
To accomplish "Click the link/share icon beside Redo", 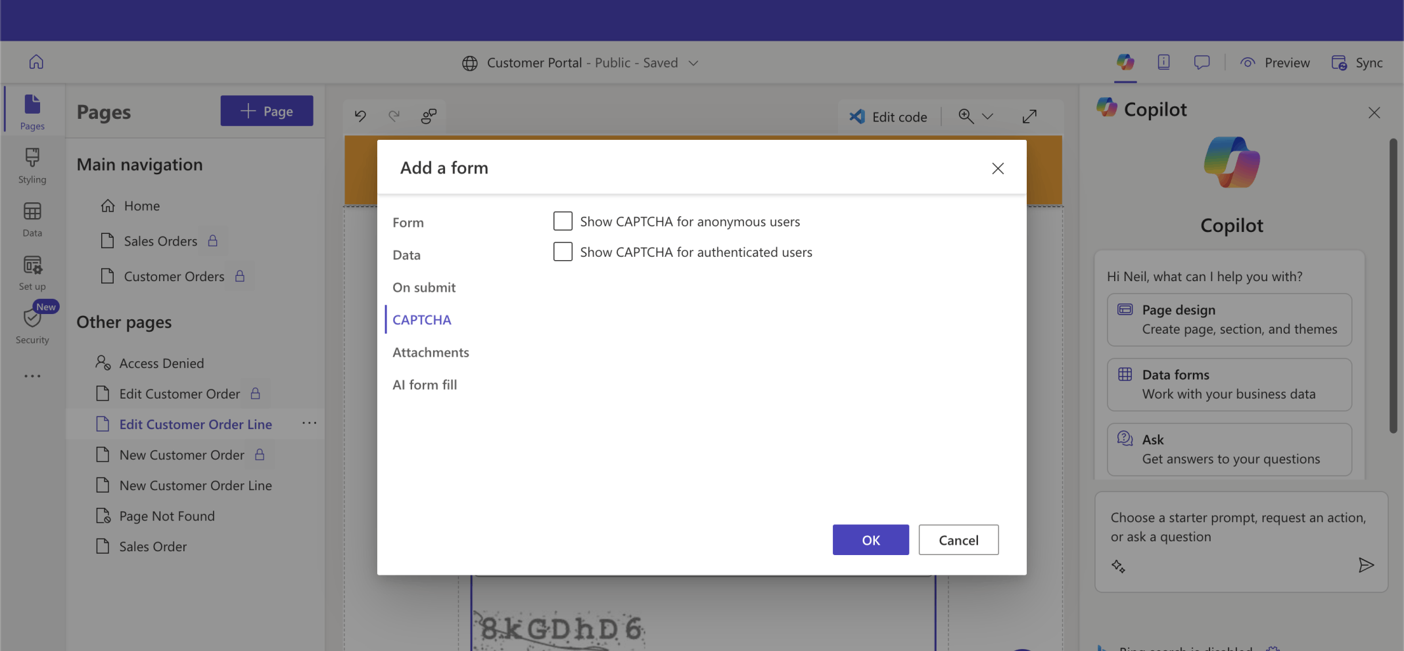I will pos(429,116).
